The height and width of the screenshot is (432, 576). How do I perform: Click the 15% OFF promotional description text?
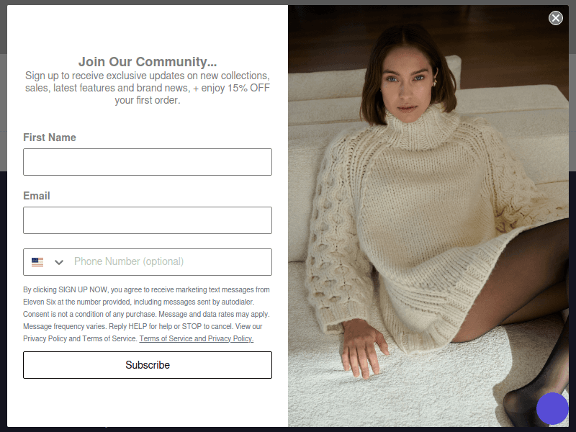pyautogui.click(x=148, y=88)
